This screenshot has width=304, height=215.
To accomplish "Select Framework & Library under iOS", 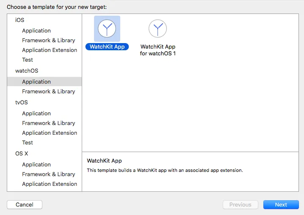I will pos(48,40).
